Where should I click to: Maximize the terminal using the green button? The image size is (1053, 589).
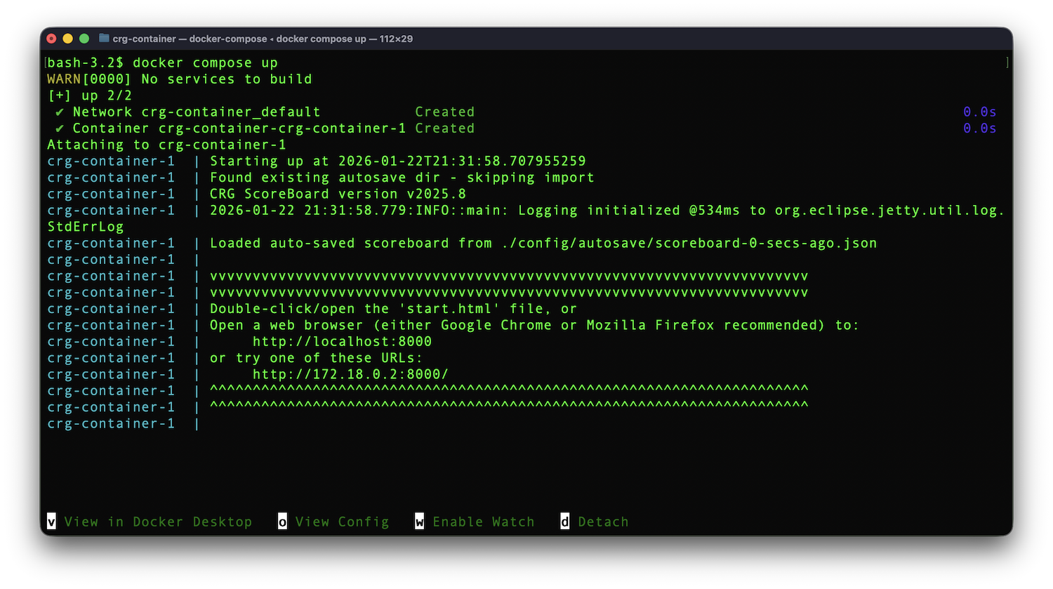[84, 39]
